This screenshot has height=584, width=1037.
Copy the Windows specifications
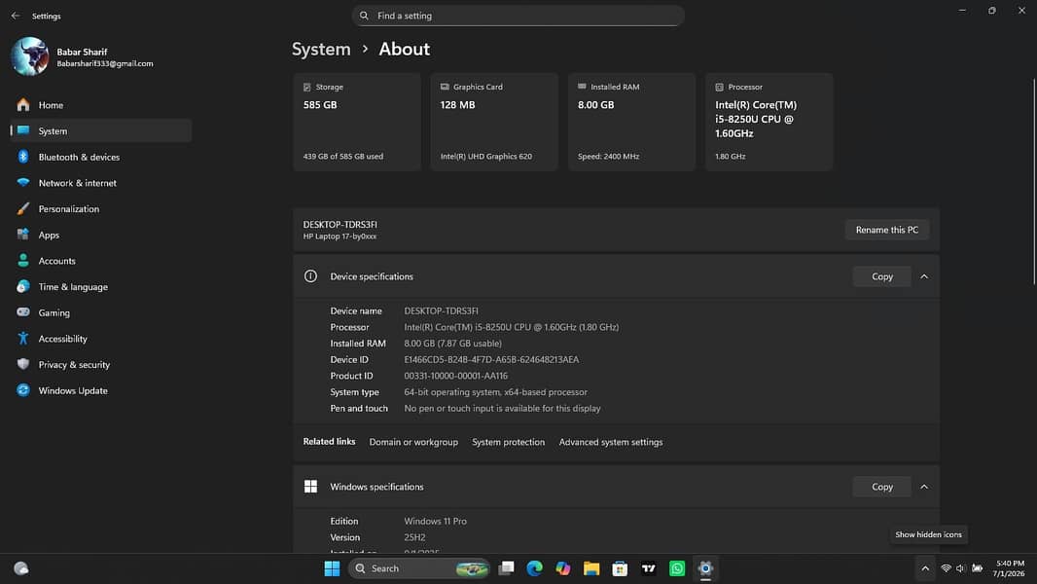click(881, 487)
